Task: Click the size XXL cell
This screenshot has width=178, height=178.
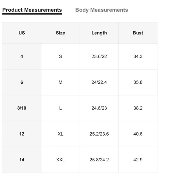Action: tap(61, 160)
